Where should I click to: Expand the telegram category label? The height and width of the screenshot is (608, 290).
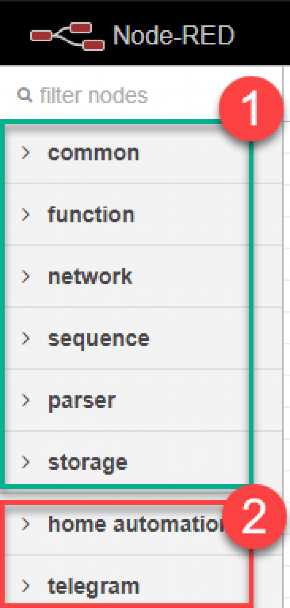click(x=94, y=586)
